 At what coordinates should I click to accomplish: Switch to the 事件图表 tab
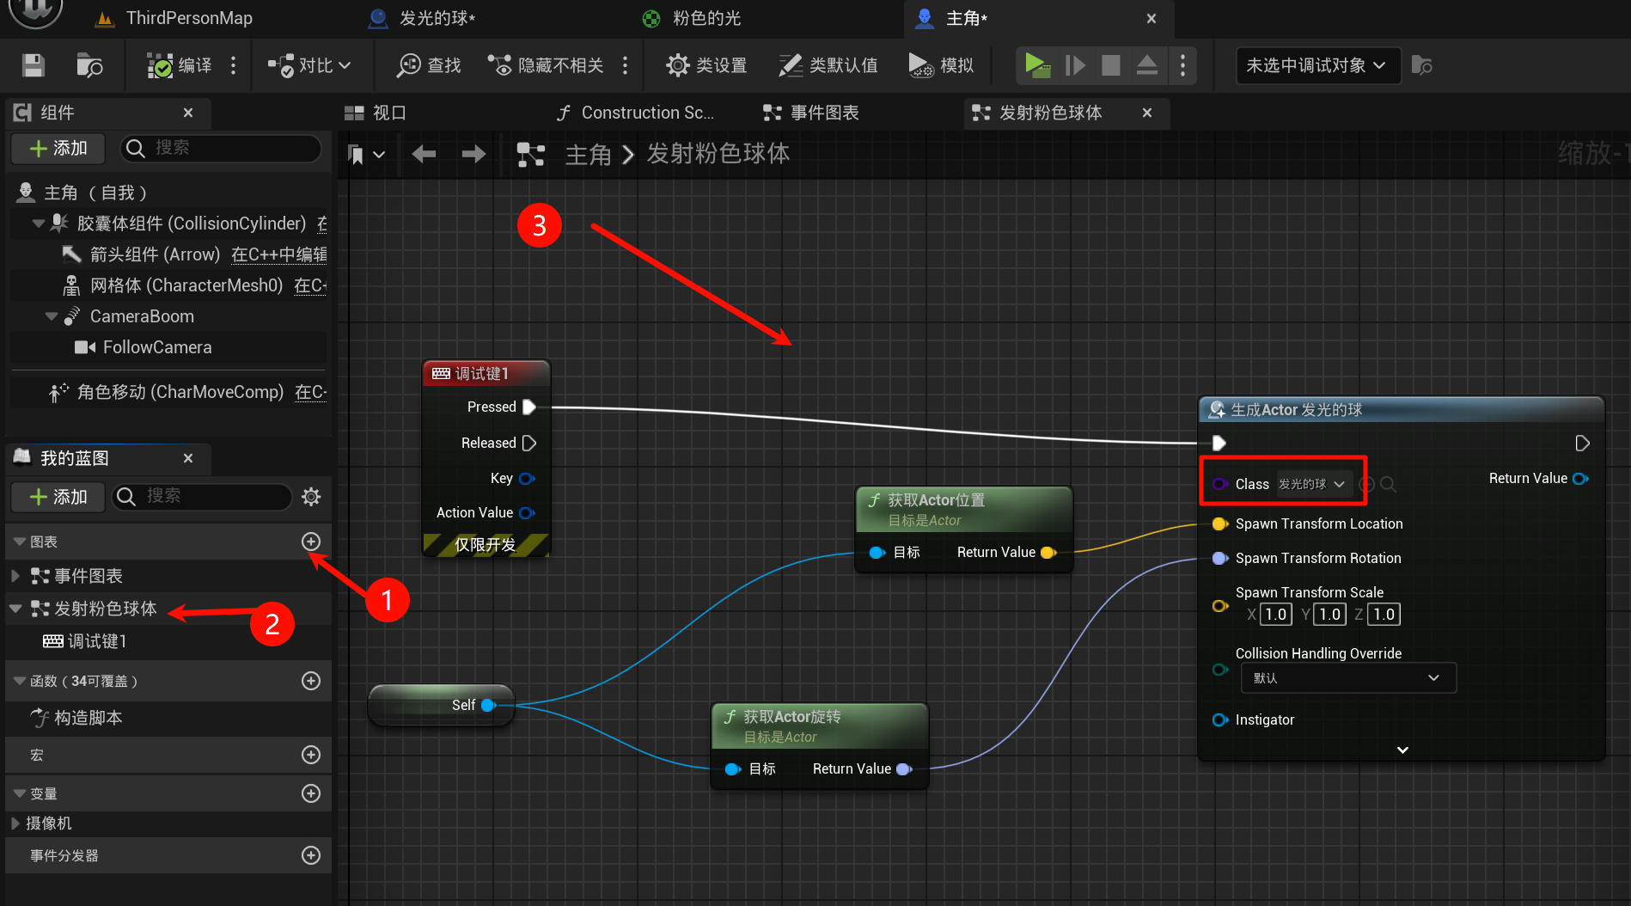click(x=812, y=113)
